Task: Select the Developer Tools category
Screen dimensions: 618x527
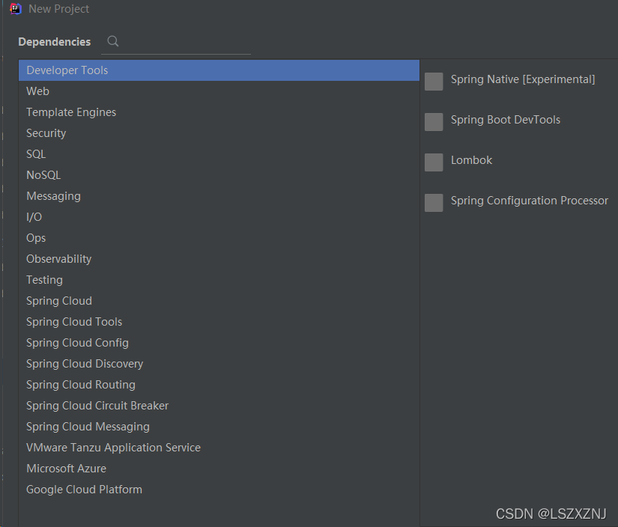Action: [x=219, y=70]
